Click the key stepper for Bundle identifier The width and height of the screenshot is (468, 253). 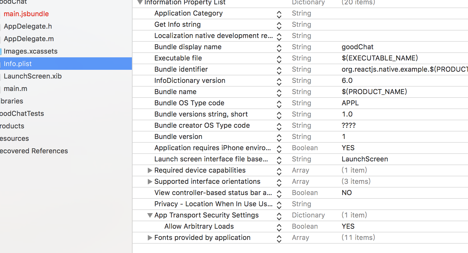pos(279,70)
